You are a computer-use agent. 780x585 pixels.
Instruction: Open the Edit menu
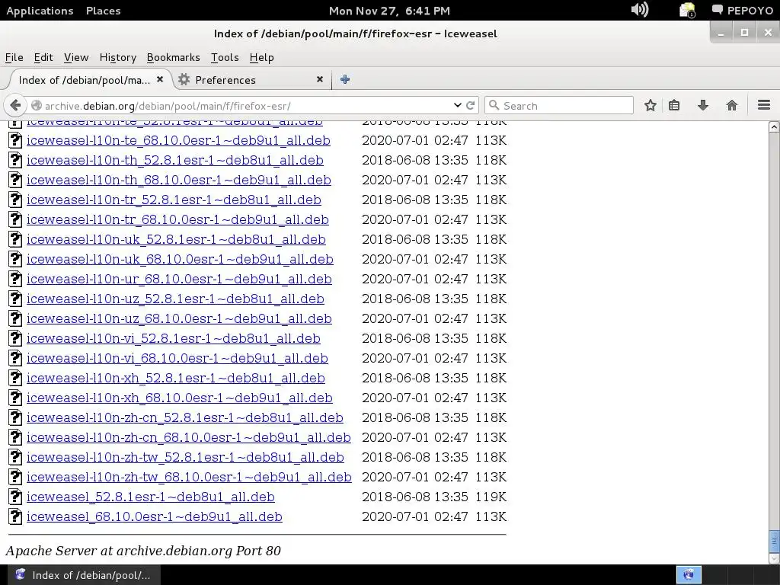43,57
